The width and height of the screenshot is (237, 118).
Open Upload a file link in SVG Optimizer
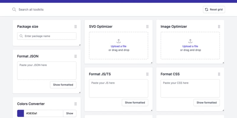[x=118, y=46]
